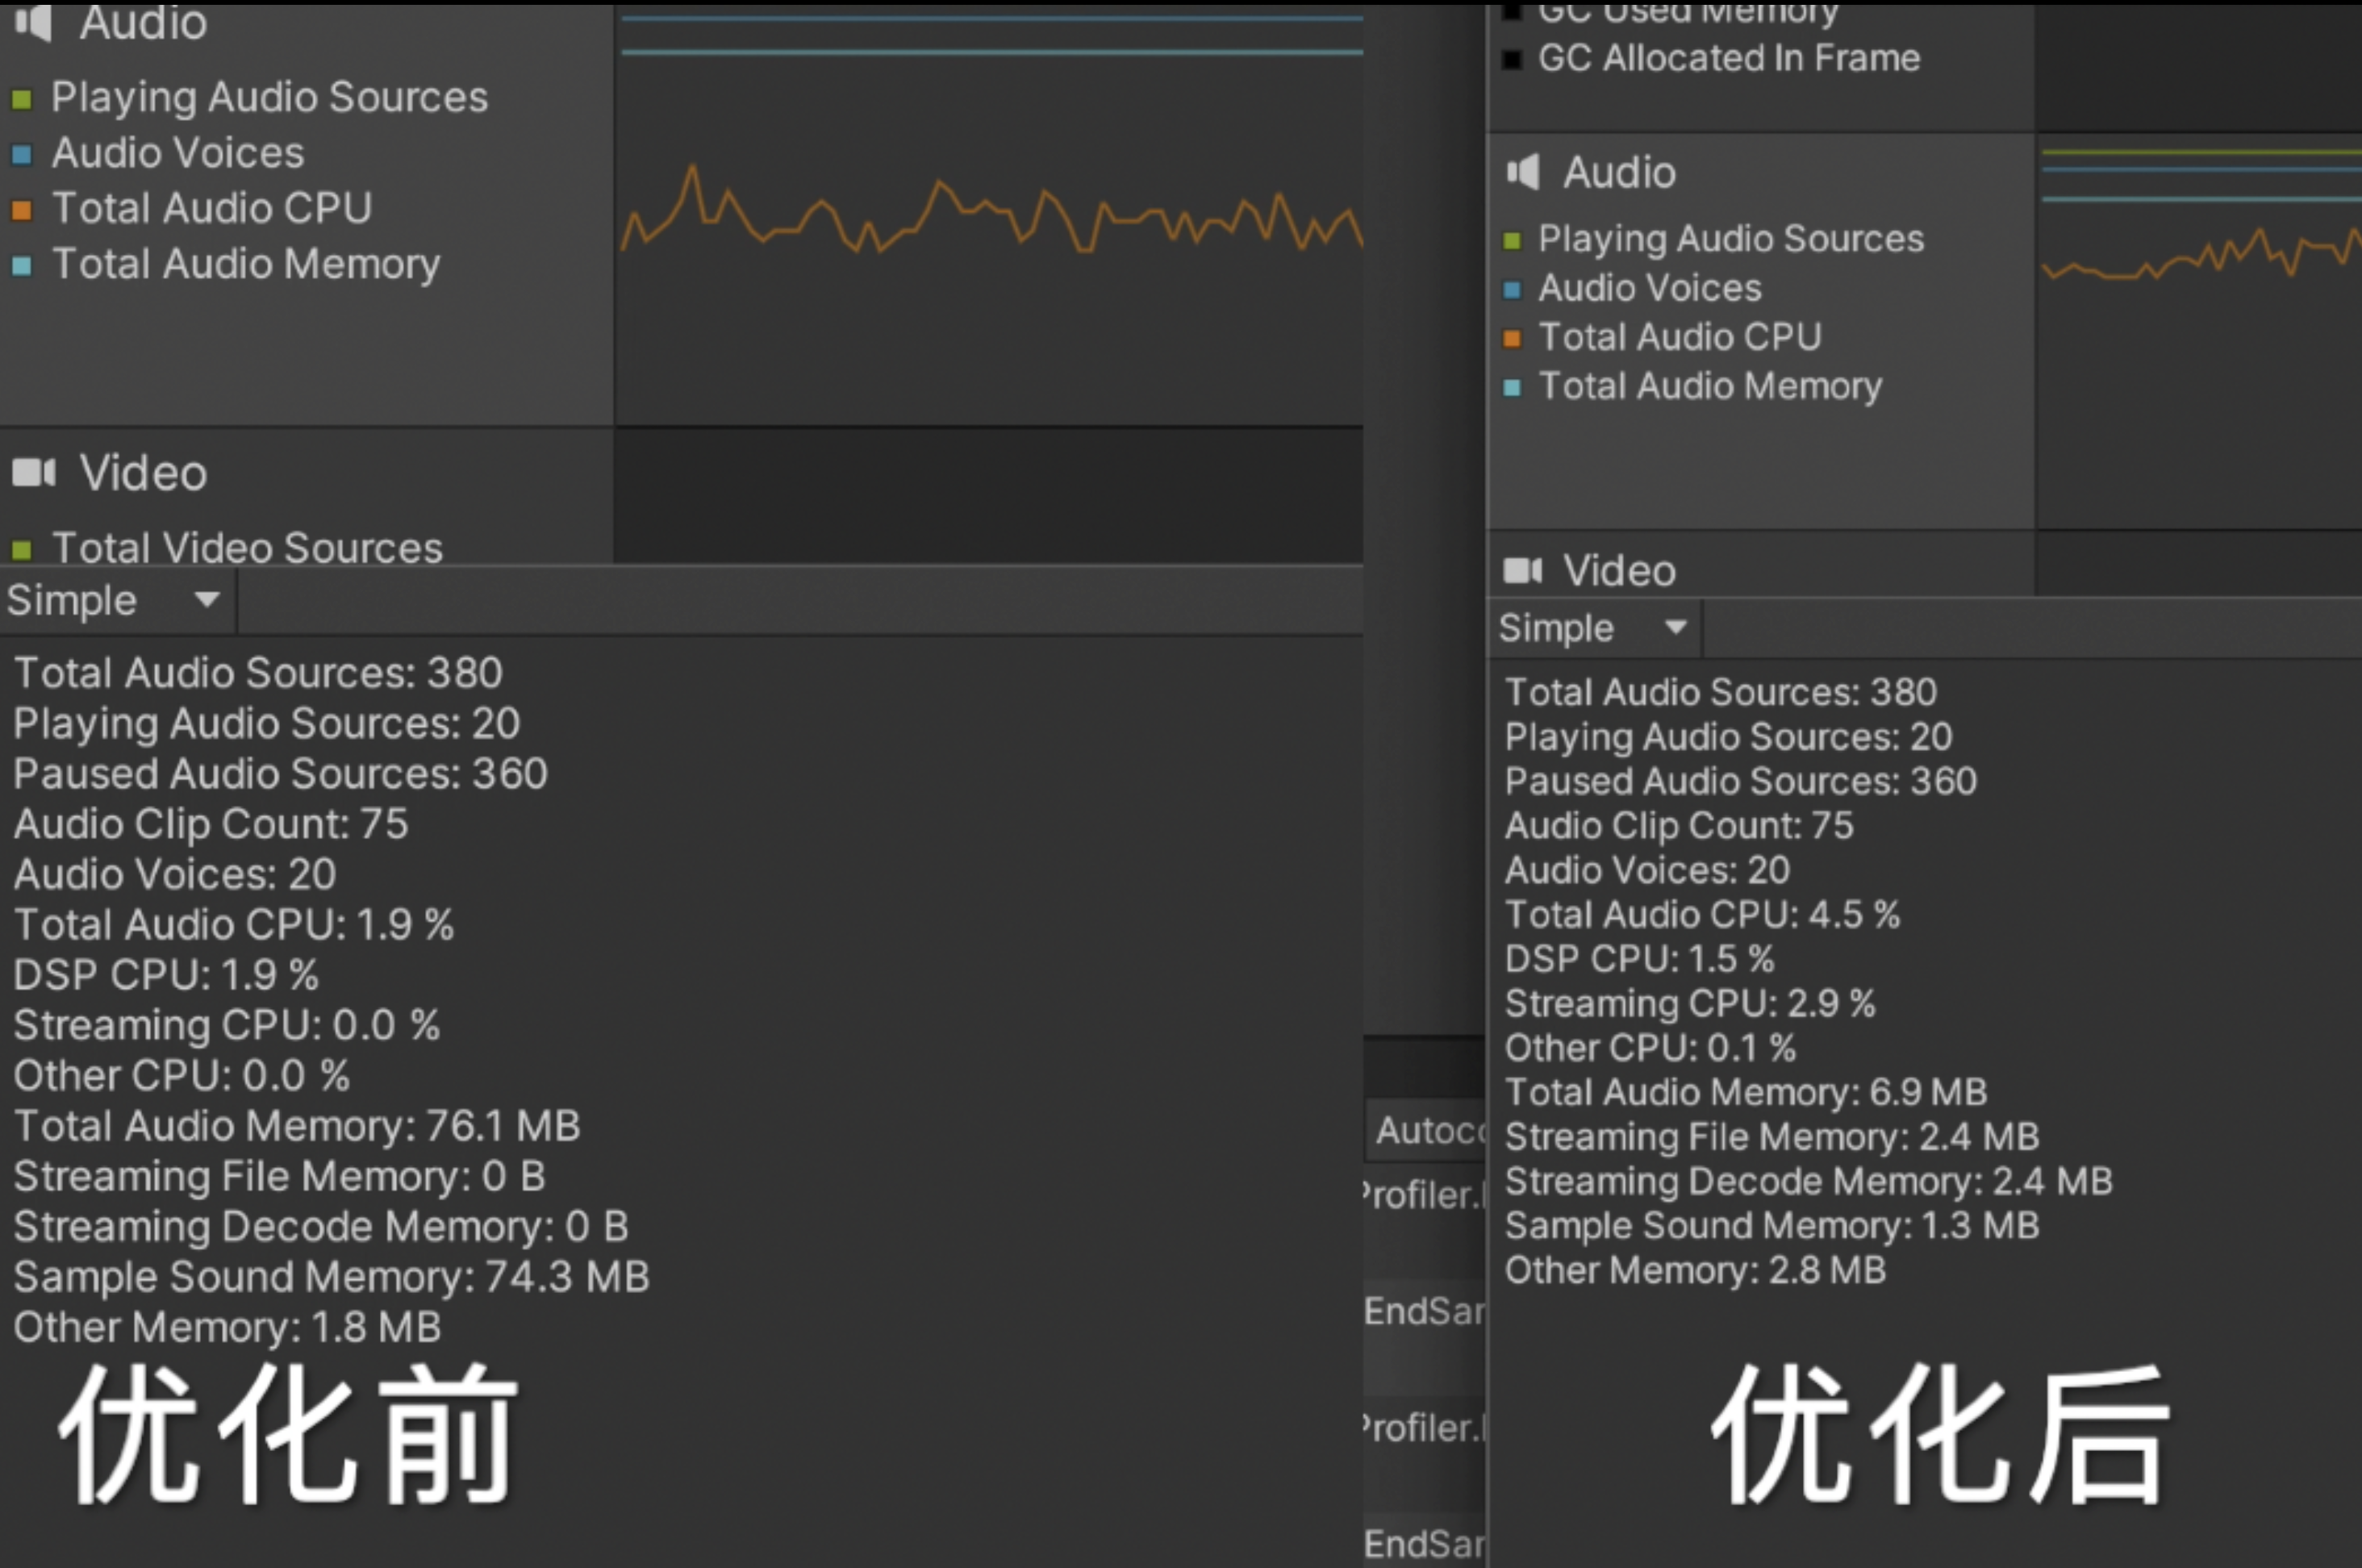Viewport: 2362px width, 1568px height.
Task: Click the Audio speaker icon in the 优化后 profiler
Action: (x=1523, y=172)
